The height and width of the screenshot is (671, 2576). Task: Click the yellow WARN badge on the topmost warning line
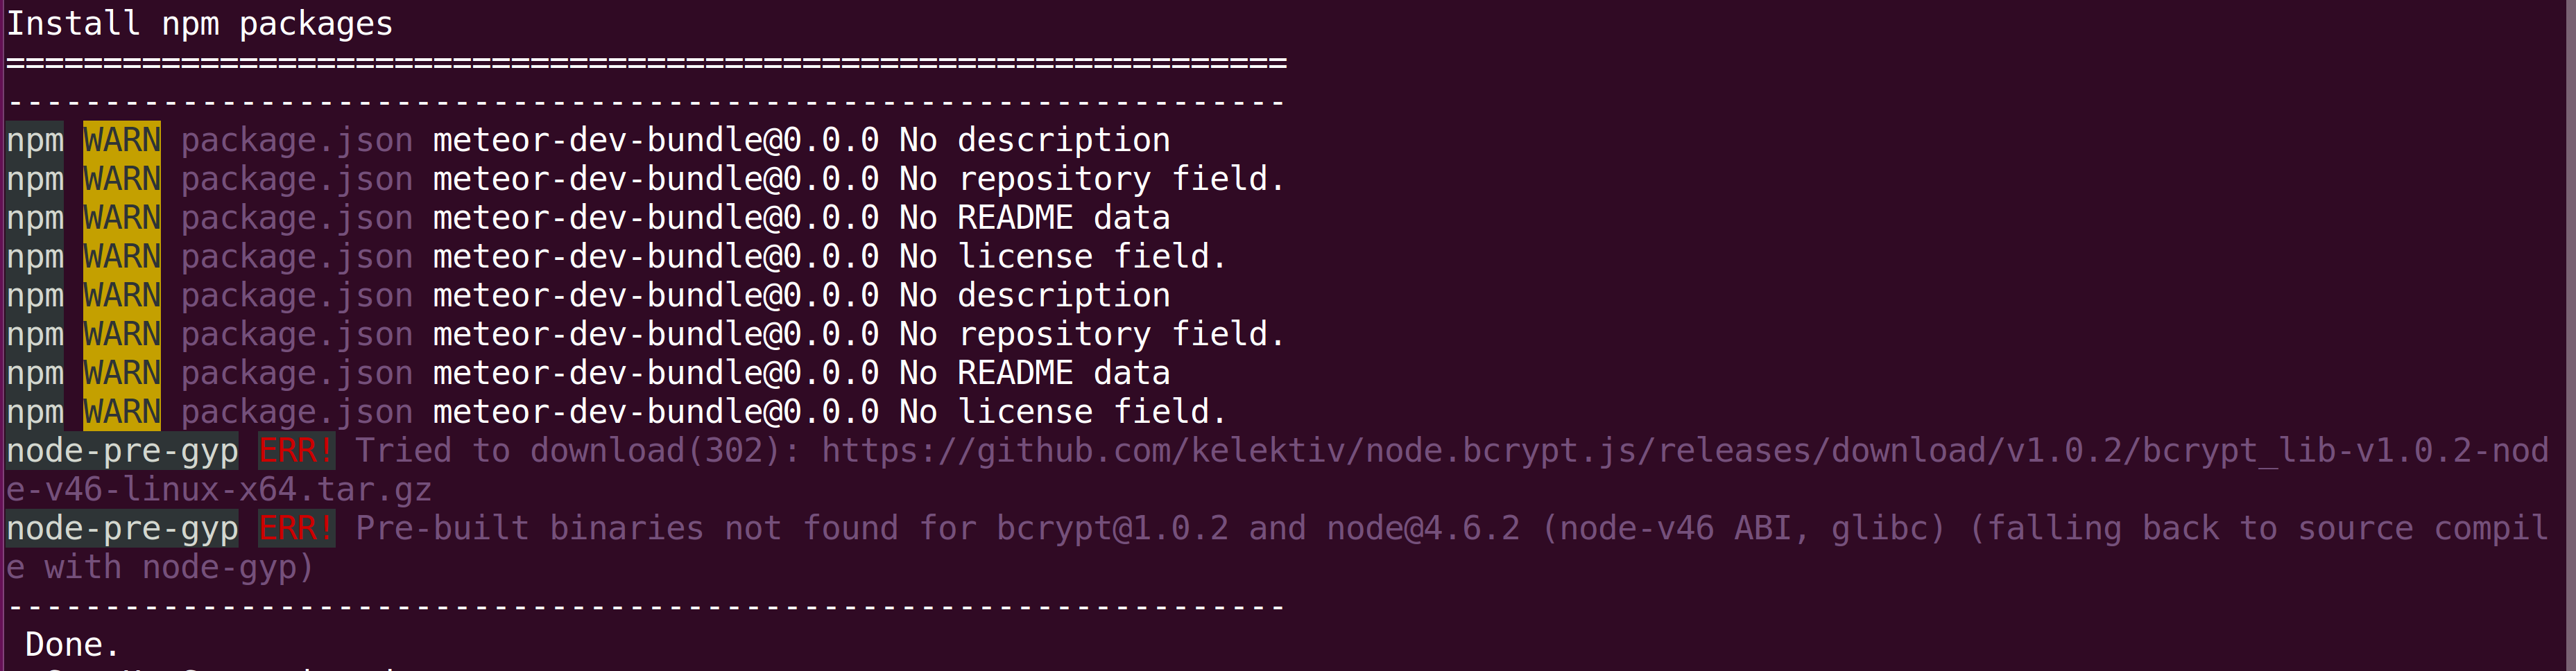pyautogui.click(x=122, y=140)
